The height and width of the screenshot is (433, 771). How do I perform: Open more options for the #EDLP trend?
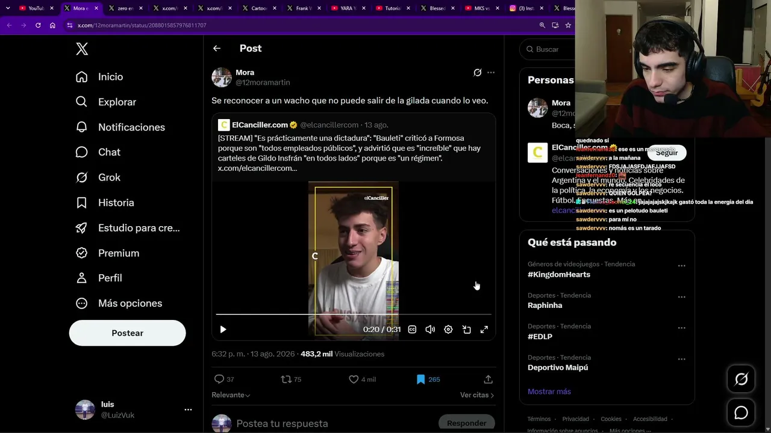coord(681,328)
